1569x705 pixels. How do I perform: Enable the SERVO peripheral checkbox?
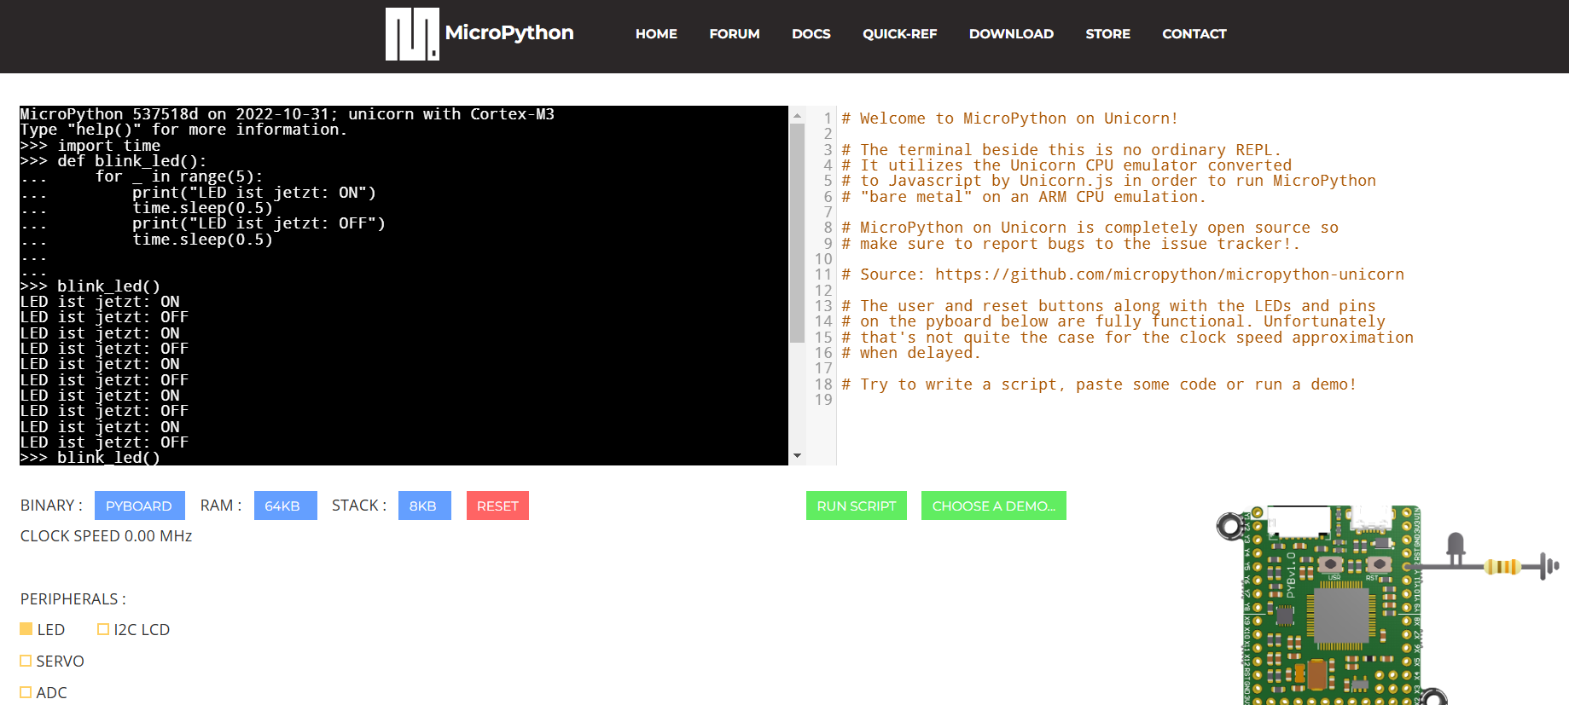tap(26, 661)
